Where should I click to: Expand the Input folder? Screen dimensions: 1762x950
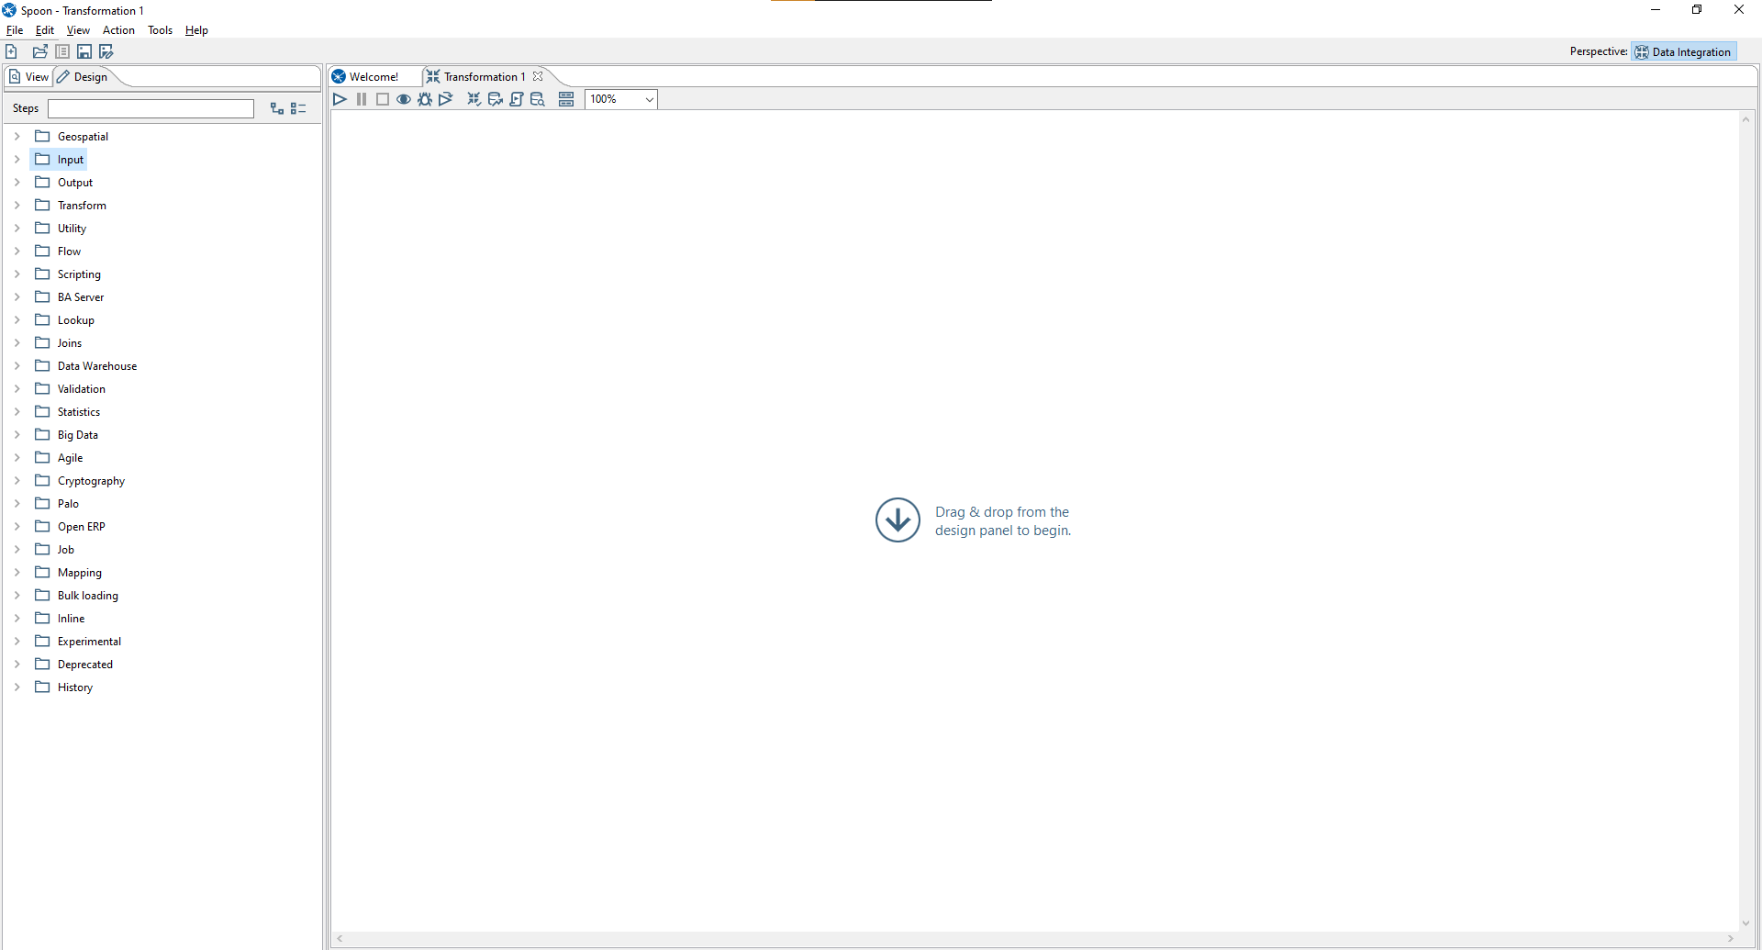tap(17, 159)
